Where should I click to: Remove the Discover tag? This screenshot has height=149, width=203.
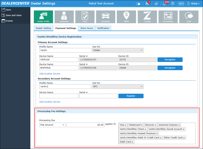click(x=155, y=125)
